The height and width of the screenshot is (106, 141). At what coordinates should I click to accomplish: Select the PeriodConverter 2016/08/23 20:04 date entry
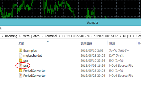[93, 76]
